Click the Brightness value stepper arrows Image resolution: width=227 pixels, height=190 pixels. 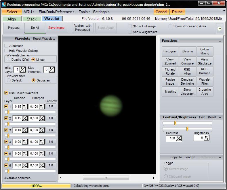pos(207,138)
